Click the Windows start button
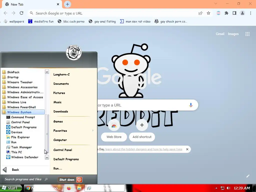The height and width of the screenshot is (192, 256). click(x=11, y=188)
